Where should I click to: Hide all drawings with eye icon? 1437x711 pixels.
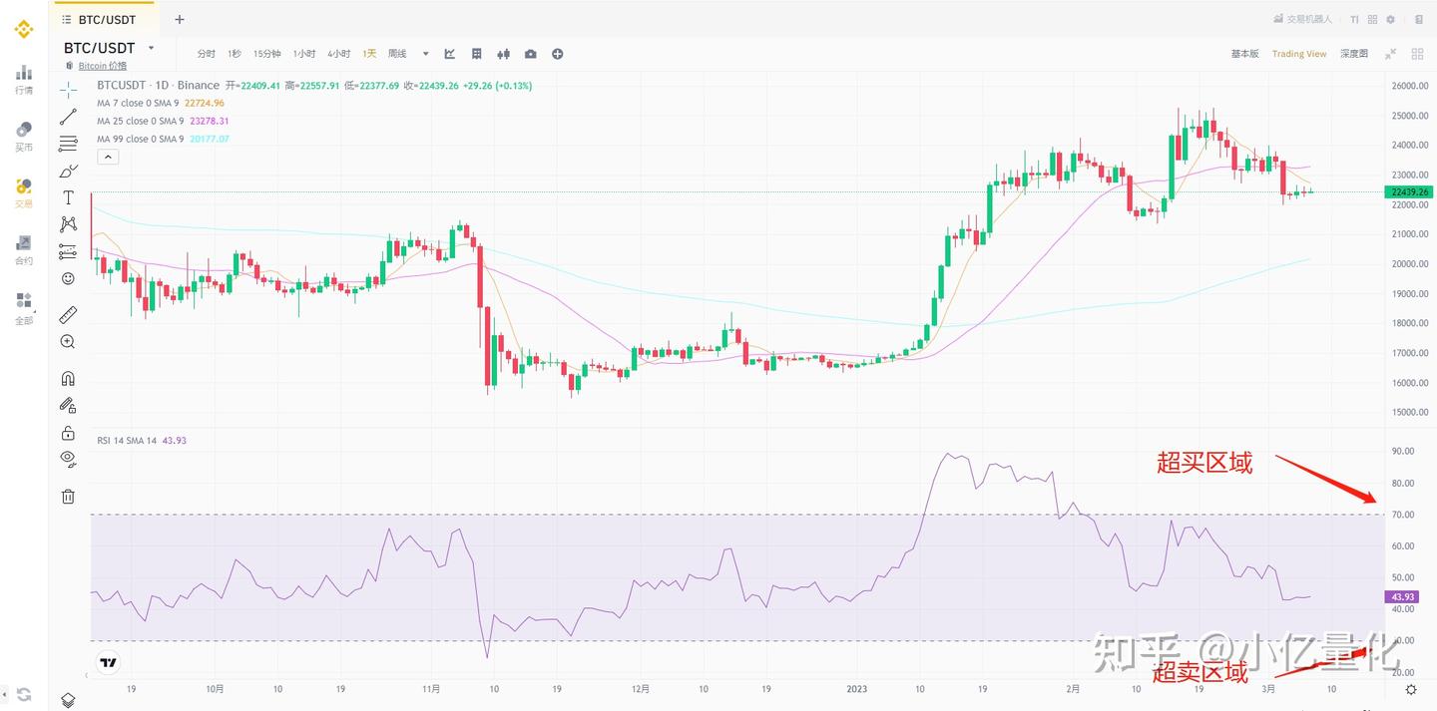pyautogui.click(x=68, y=459)
